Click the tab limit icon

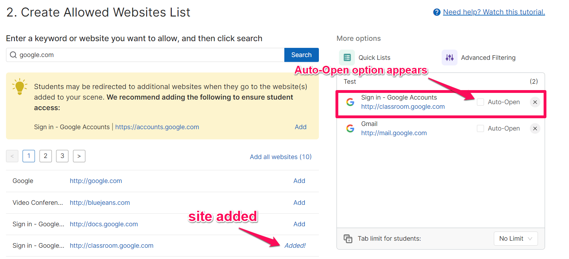[x=348, y=239]
